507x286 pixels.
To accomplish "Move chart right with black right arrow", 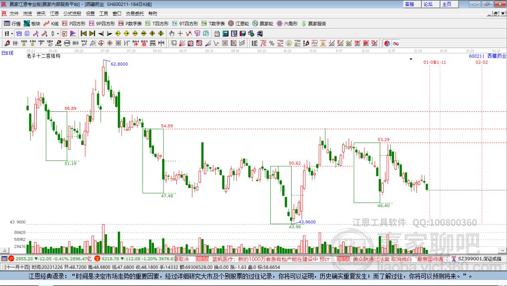I will (109, 34).
